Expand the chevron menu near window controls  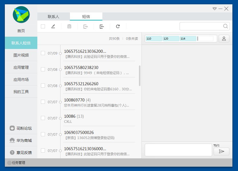[214, 8]
